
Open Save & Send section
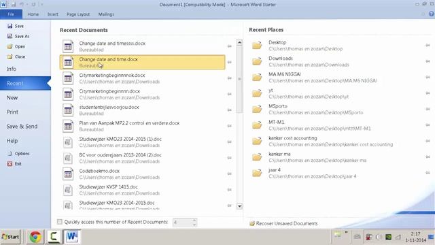pos(22,127)
